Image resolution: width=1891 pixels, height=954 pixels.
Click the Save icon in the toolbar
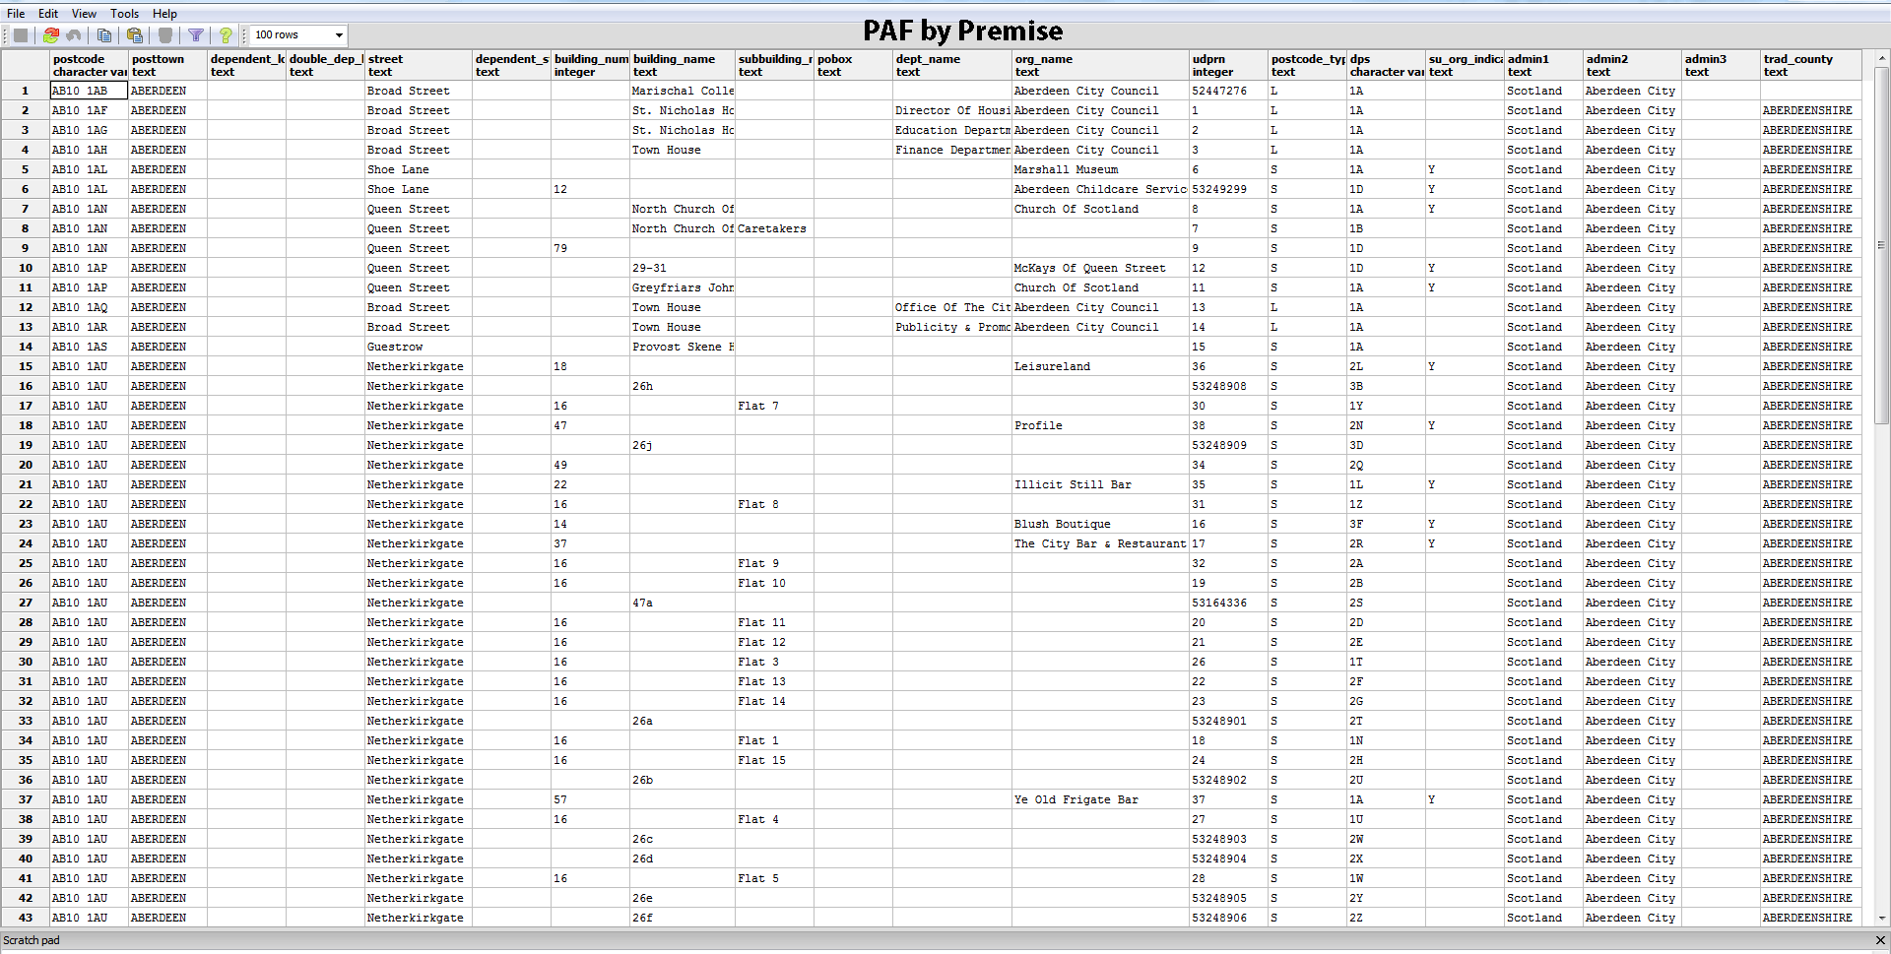pyautogui.click(x=21, y=35)
